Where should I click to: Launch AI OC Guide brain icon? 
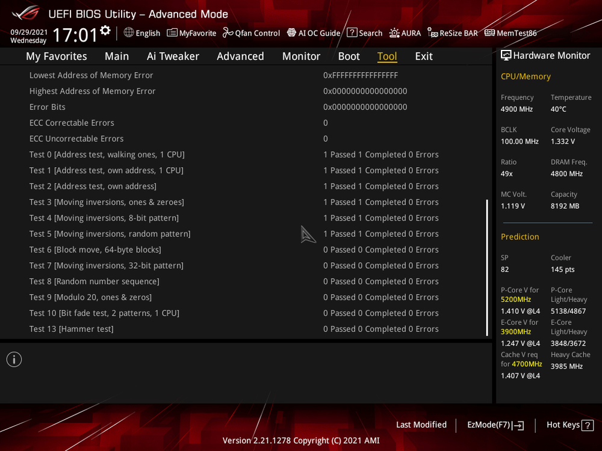291,33
